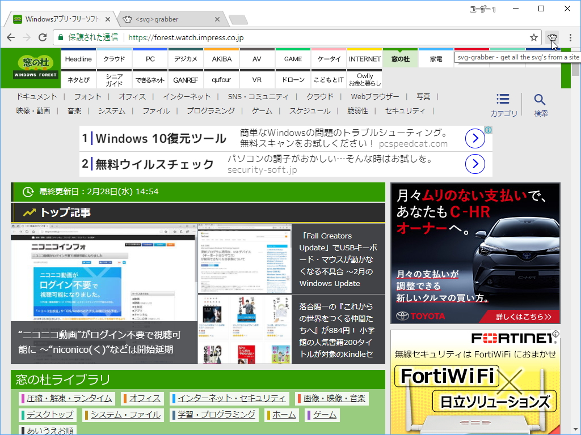Open the ドキュメント category link
This screenshot has height=435, width=581.
coord(36,97)
